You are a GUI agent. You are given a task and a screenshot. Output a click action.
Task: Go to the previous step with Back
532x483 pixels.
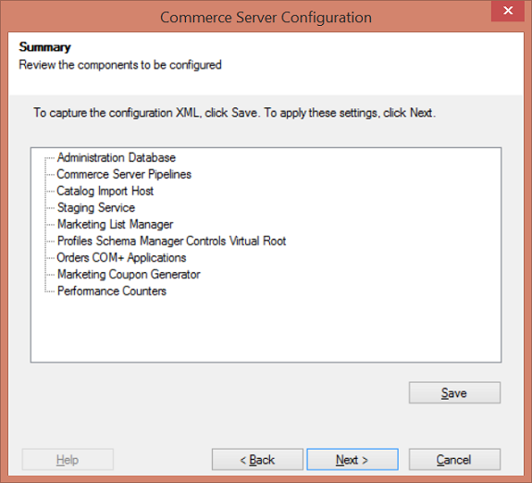(x=257, y=460)
